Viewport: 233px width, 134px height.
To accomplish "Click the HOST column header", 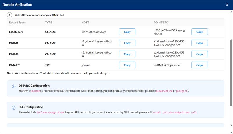I will click(85, 22).
